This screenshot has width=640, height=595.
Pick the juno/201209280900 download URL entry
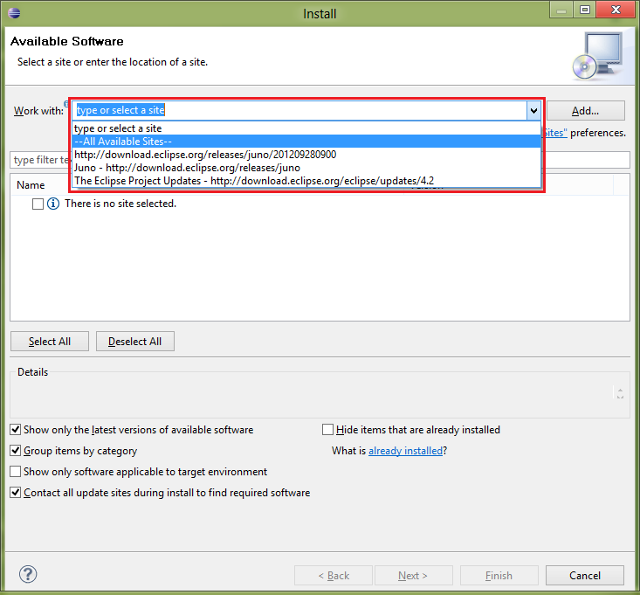pos(306,155)
